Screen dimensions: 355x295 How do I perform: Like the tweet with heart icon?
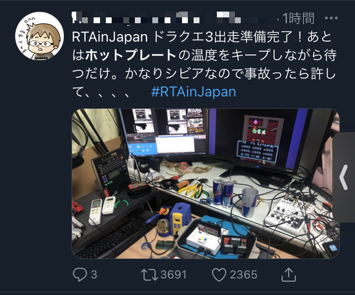219,274
